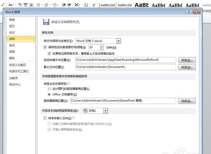This screenshot has height=154, width=211.
Task: Open the 信任中心 category
Action: click(21, 85)
